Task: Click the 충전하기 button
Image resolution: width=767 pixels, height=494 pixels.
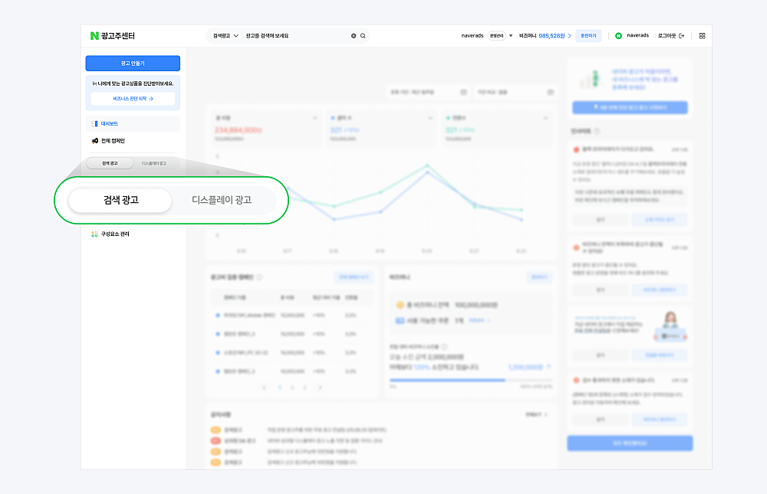Action: [588, 36]
